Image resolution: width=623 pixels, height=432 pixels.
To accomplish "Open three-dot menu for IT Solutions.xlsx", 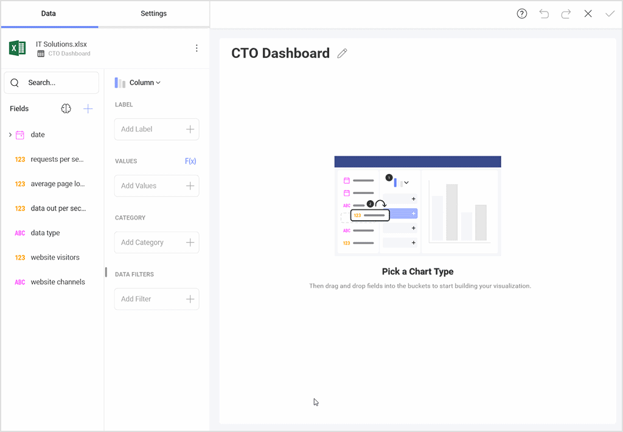I will coord(197,48).
